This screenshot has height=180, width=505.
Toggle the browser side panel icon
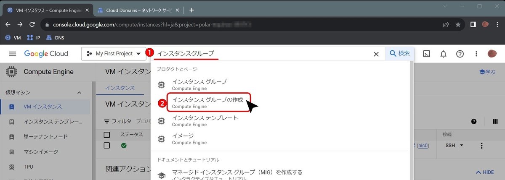(x=473, y=25)
